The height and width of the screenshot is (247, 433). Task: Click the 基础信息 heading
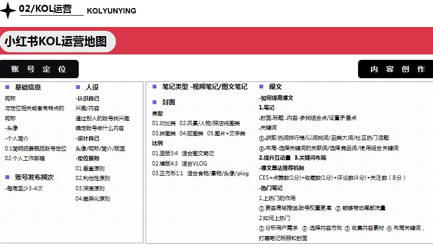(x=28, y=87)
